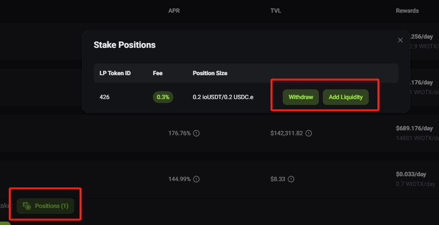
Task: Click the Fee column header
Action: [x=158, y=73]
